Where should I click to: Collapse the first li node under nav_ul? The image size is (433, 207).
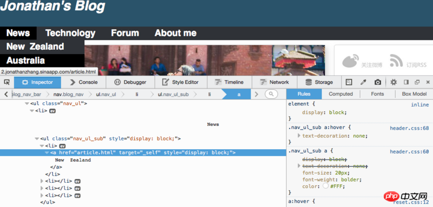(32, 111)
